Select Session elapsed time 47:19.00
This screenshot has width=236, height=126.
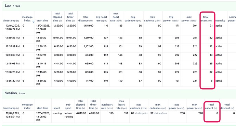[81, 113]
